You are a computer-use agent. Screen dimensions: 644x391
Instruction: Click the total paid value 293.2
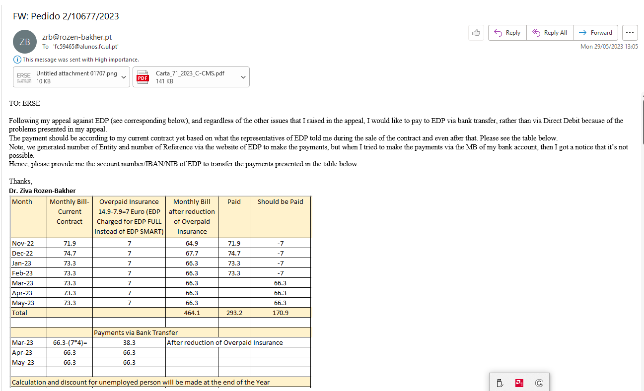pyautogui.click(x=234, y=313)
